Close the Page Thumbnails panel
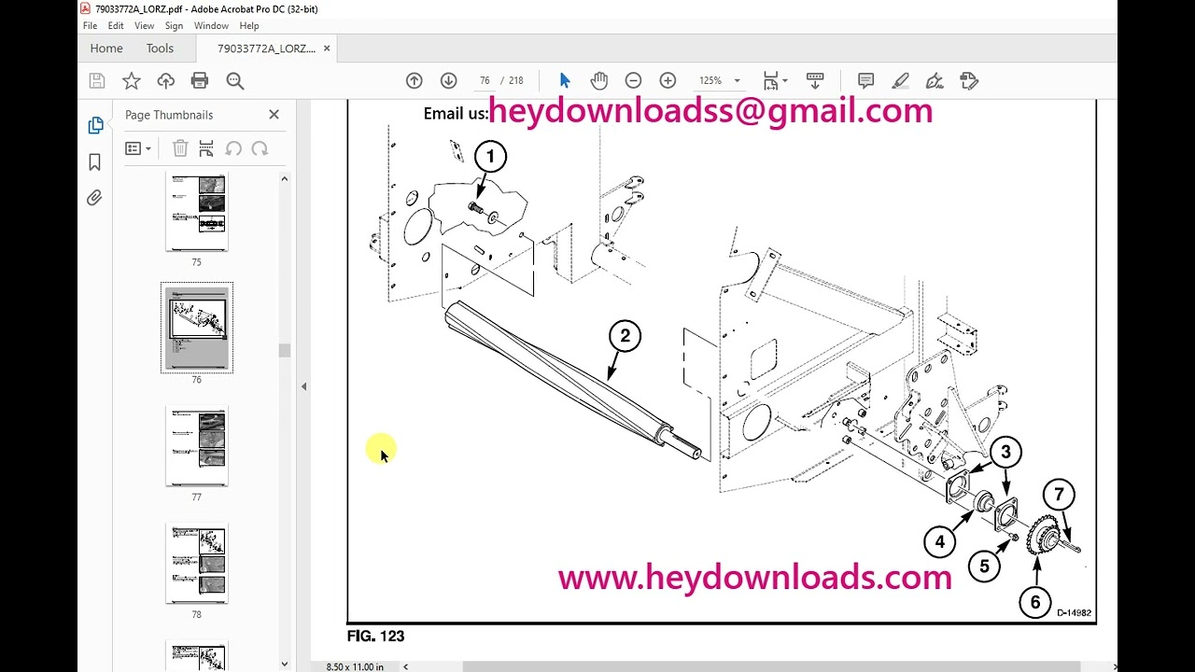The height and width of the screenshot is (672, 1195). point(274,114)
